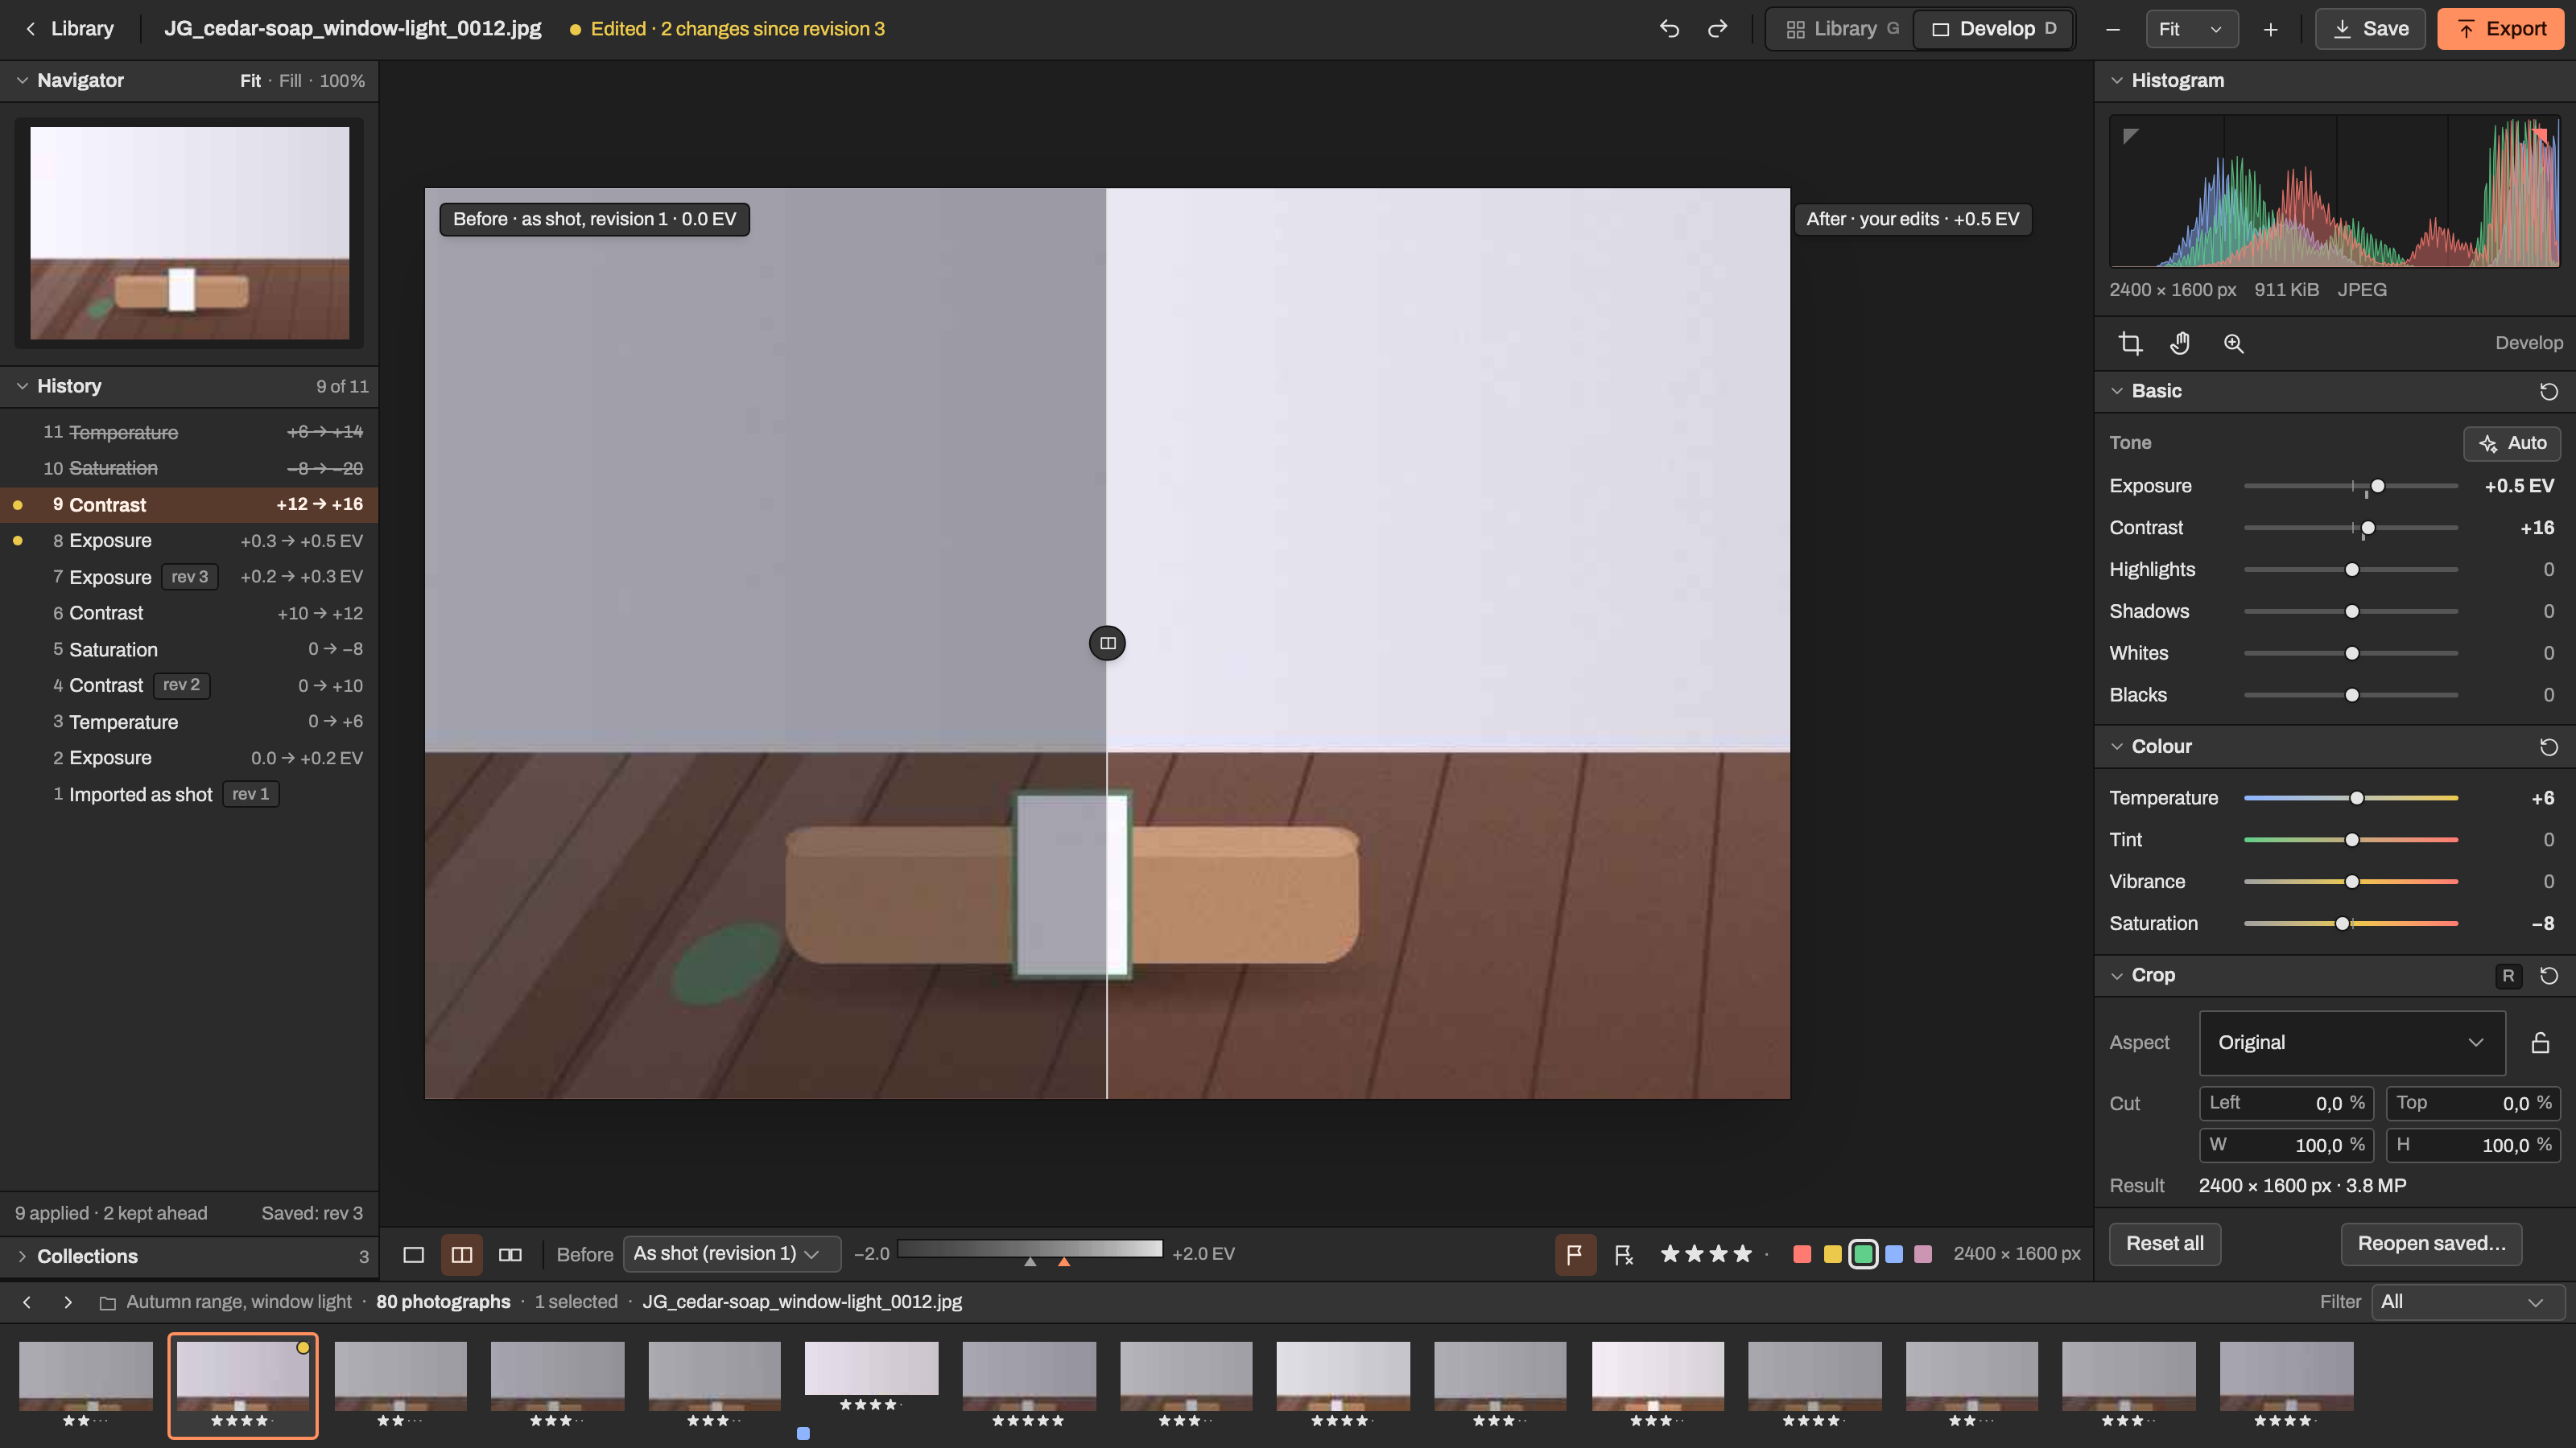Screen dimensions: 2576x1448
Task: Switch to split before/after view mode
Action: (x=462, y=1254)
